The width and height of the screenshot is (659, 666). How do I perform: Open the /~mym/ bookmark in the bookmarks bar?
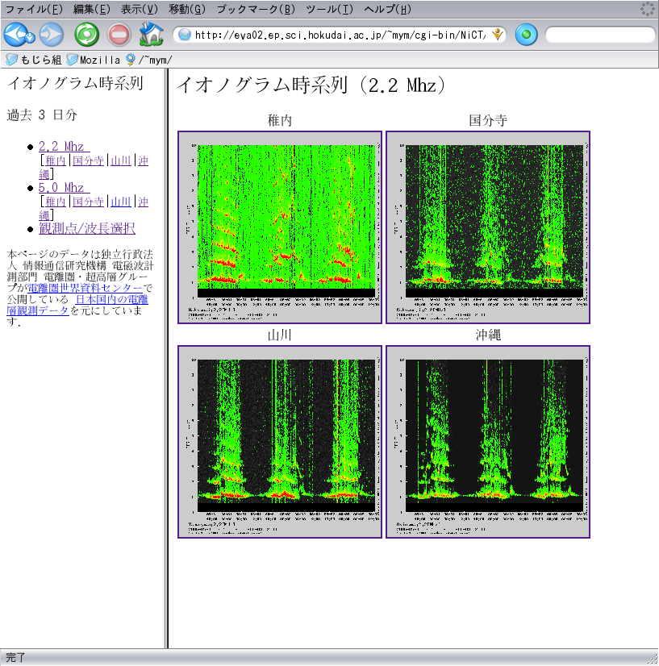(148, 60)
